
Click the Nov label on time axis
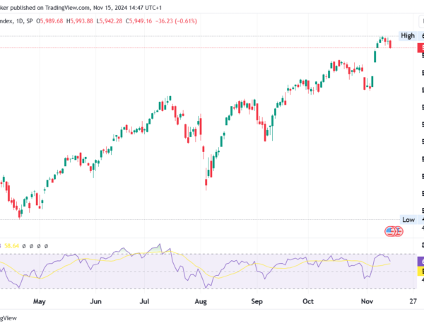[365, 301]
